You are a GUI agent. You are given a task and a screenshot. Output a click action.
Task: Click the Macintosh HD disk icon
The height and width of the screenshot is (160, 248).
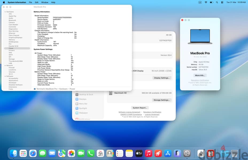[x=111, y=93]
